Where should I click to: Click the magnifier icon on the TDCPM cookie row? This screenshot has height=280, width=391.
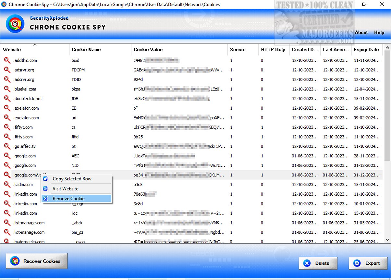pos(7,70)
